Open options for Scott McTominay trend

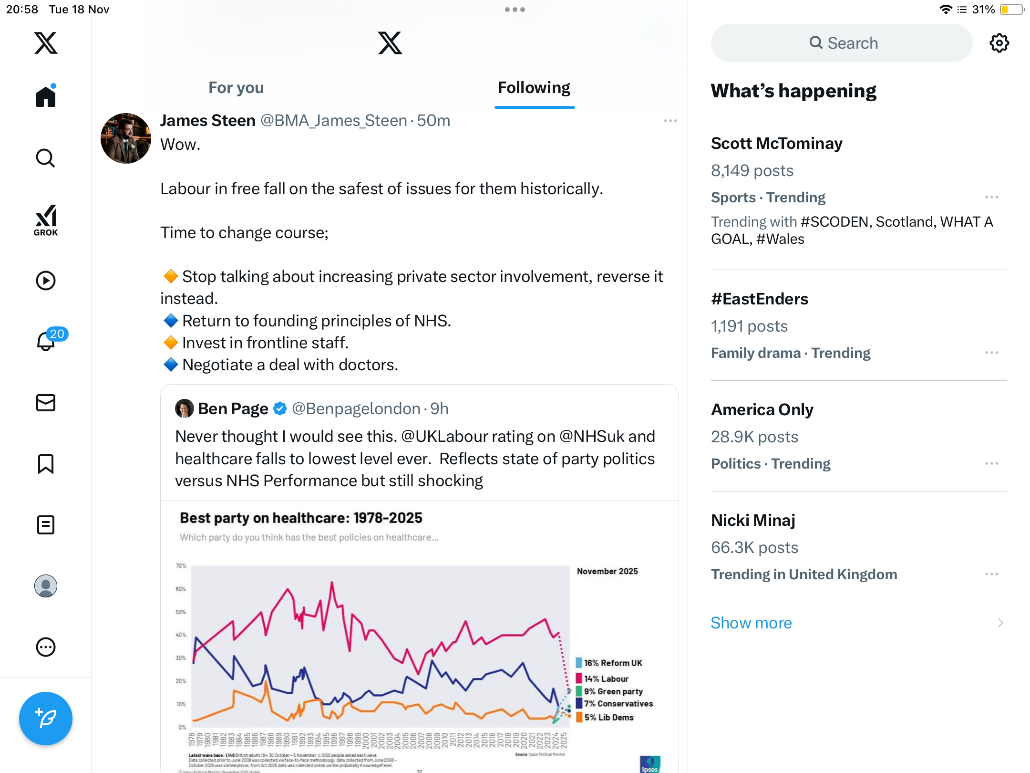(991, 197)
